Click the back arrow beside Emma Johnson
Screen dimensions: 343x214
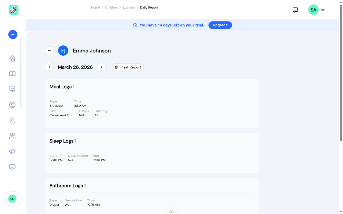point(49,51)
